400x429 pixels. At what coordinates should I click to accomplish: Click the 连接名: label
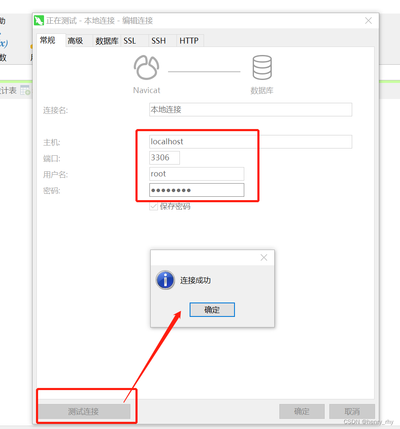click(x=55, y=110)
